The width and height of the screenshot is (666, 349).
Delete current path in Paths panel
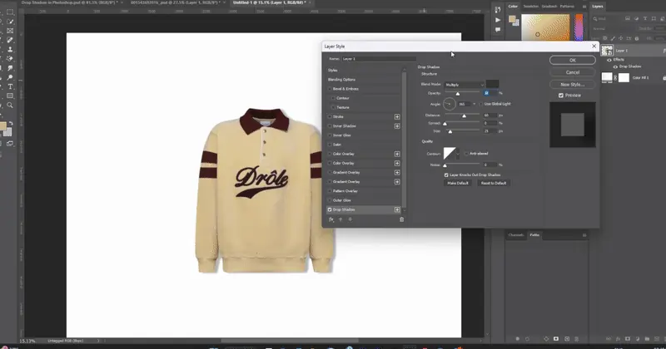click(x=576, y=339)
